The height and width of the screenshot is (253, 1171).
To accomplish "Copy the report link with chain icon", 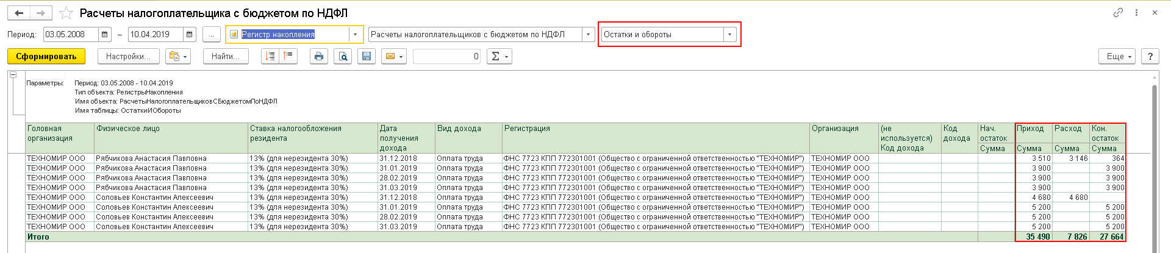I will pos(1118,13).
